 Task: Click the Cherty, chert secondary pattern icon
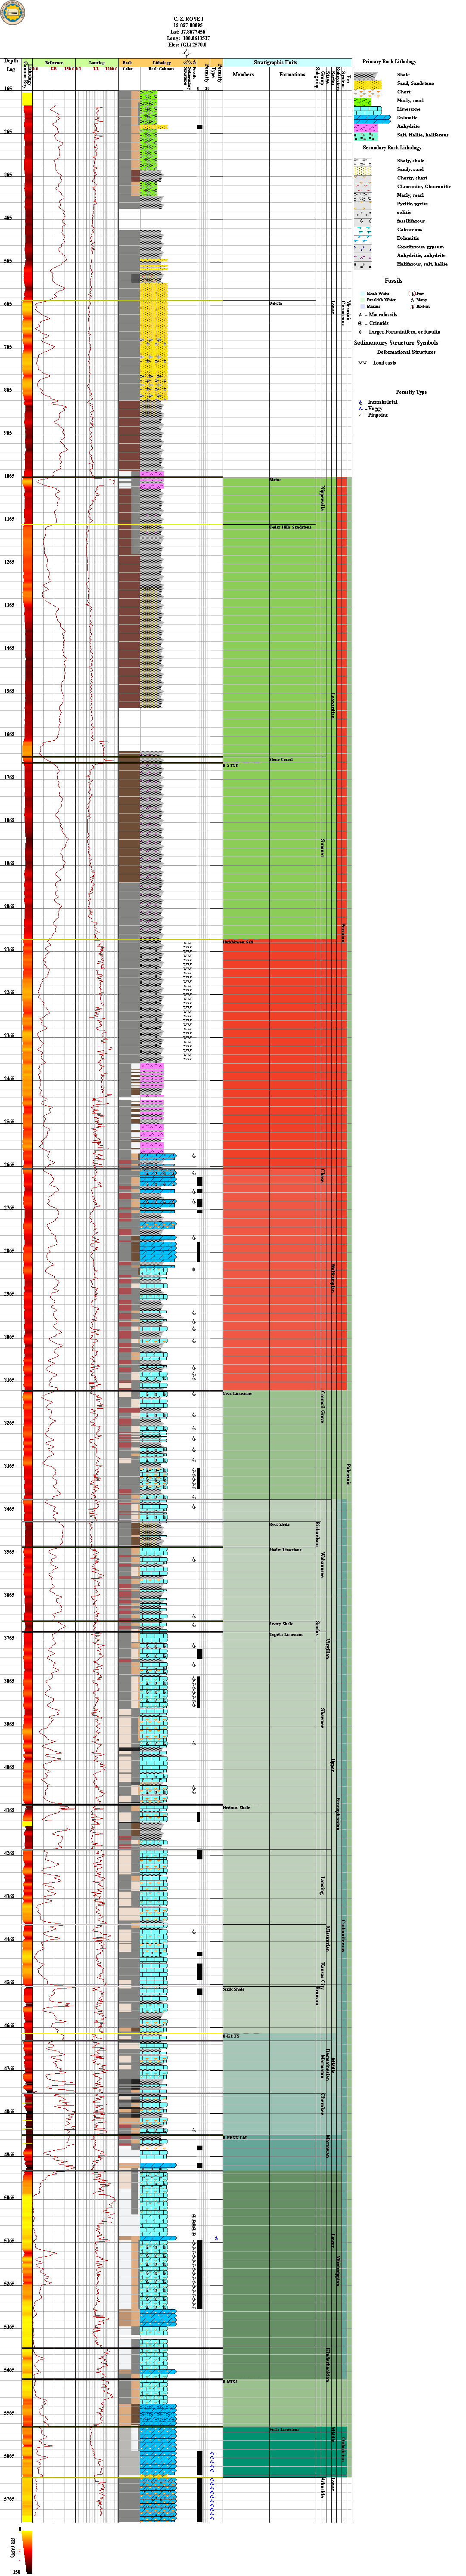click(x=363, y=179)
